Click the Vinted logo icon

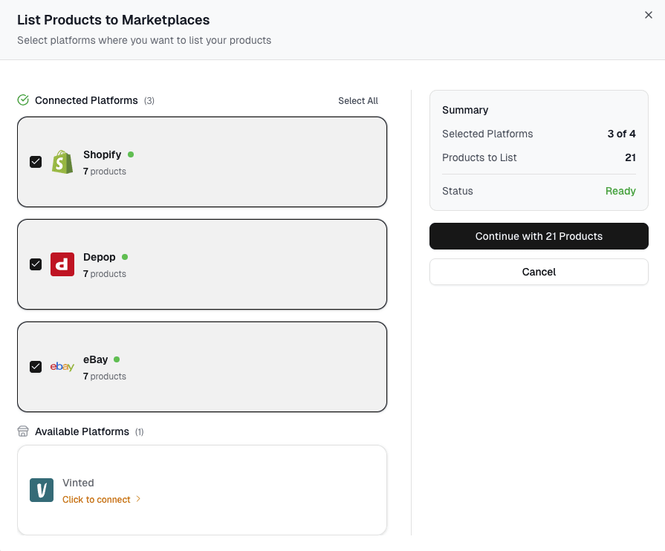point(42,490)
